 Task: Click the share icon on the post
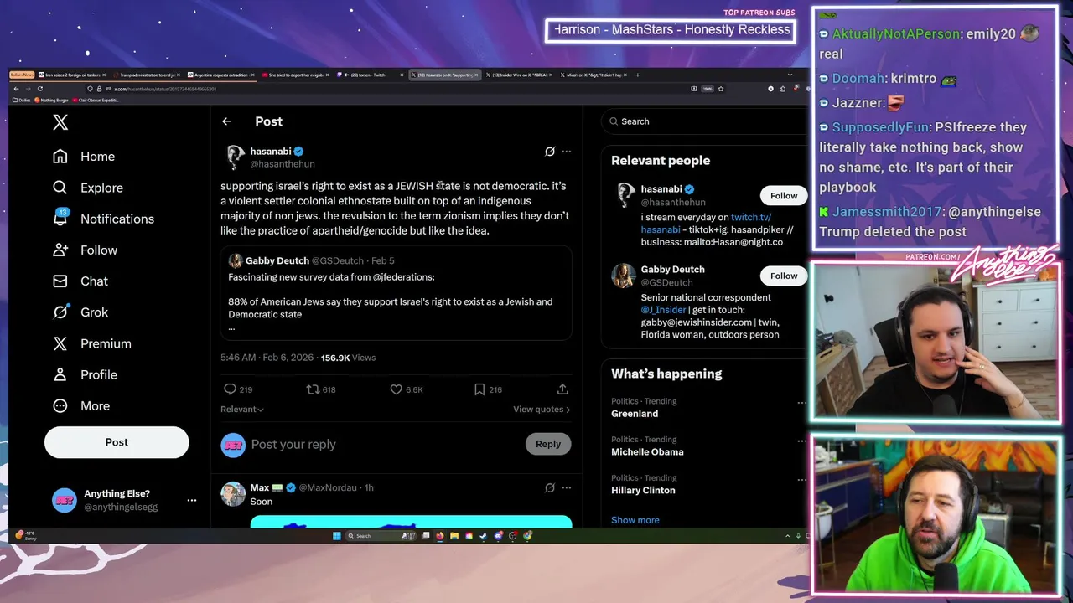(x=562, y=389)
